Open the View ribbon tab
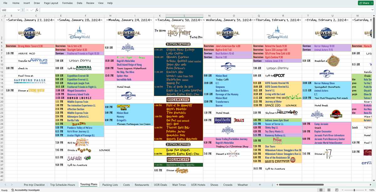 click(x=101, y=3)
